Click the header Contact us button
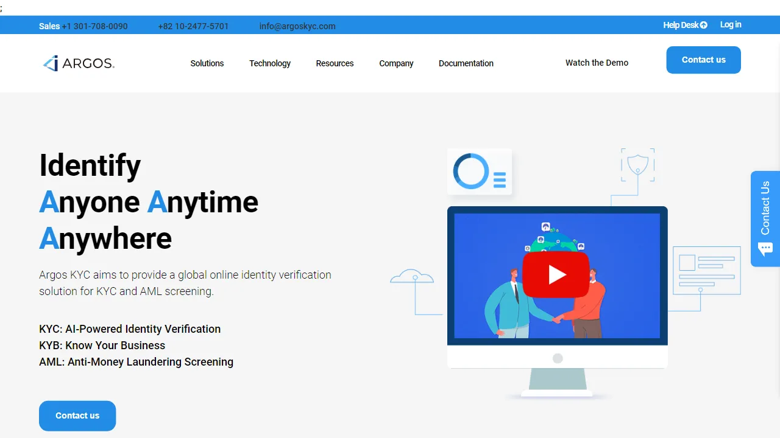The width and height of the screenshot is (780, 438). pyautogui.click(x=704, y=60)
